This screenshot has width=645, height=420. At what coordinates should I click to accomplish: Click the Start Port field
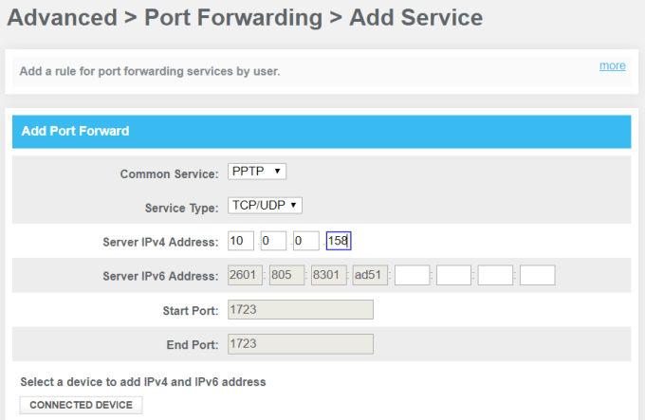tap(301, 310)
